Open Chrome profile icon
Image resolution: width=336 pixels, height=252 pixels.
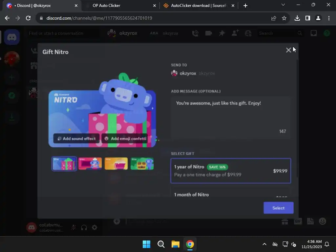318,18
